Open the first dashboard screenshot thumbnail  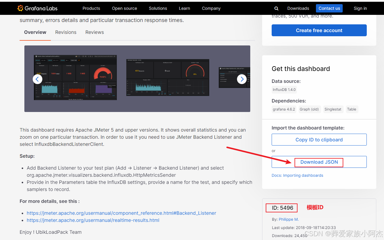(75, 77)
